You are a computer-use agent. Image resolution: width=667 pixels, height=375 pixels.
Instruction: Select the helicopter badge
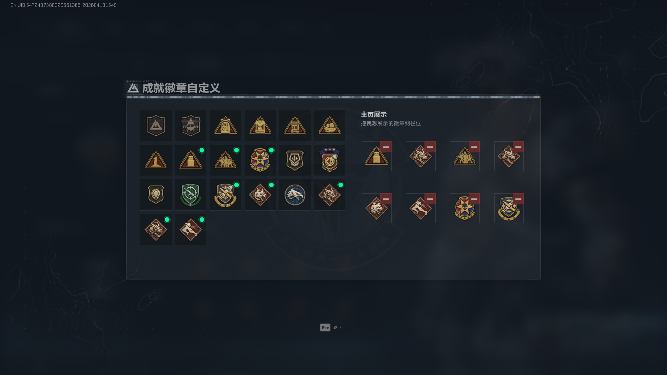(190, 125)
